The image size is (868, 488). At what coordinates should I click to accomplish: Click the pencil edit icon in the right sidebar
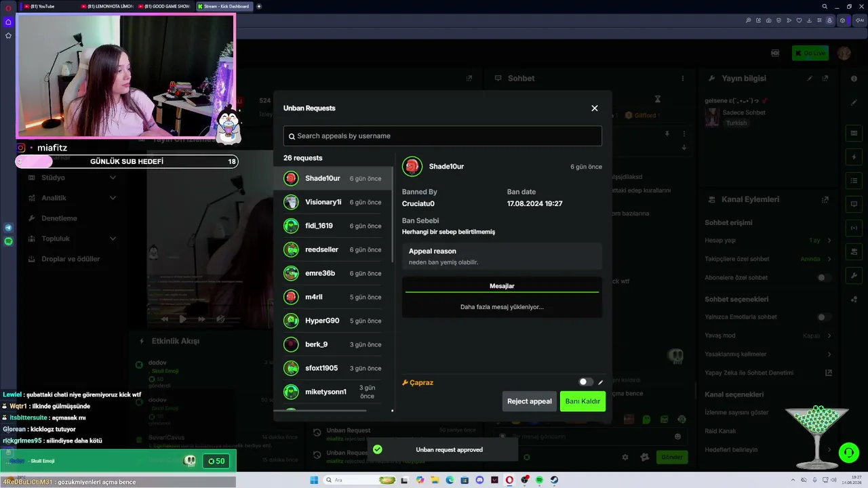pos(854,103)
